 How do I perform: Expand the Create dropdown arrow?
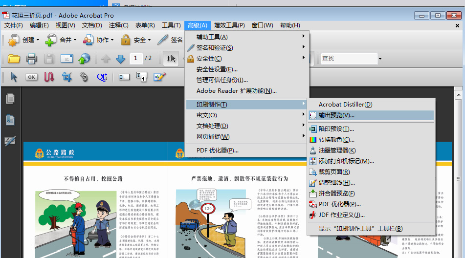38,40
